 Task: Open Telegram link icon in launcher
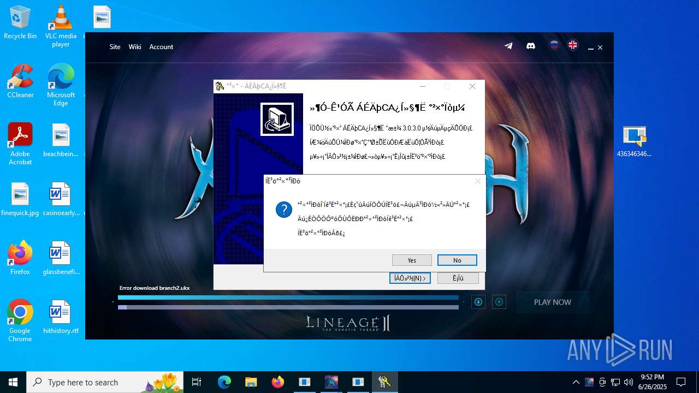508,46
